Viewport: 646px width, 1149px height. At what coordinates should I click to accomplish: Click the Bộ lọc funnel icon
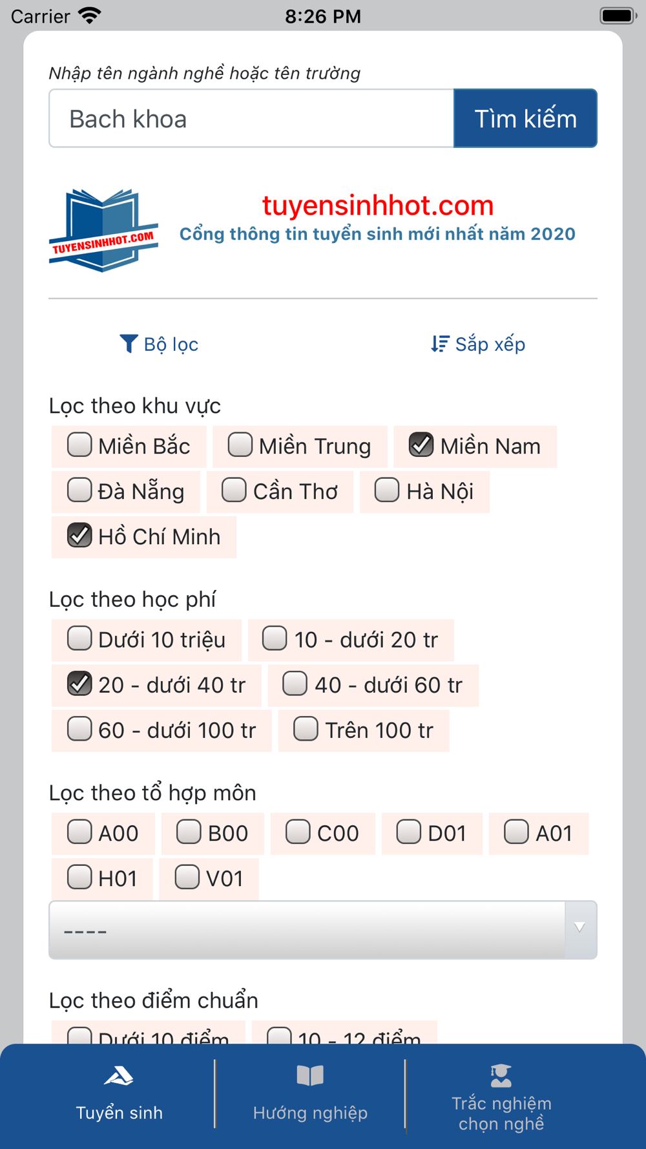[x=129, y=344]
